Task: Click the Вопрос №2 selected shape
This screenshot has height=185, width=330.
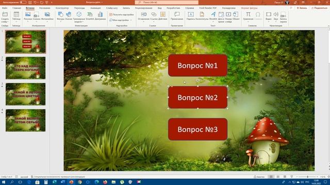Action: pos(197,97)
